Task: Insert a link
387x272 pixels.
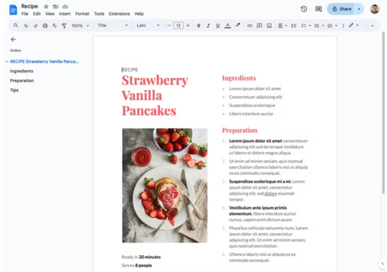Action: pos(250,25)
